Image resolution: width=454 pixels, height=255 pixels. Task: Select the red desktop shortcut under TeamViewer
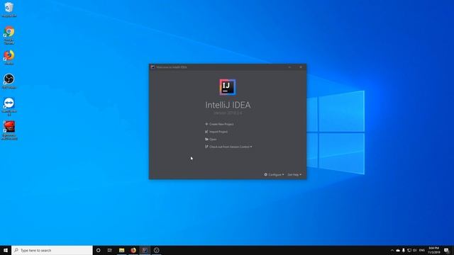point(9,130)
